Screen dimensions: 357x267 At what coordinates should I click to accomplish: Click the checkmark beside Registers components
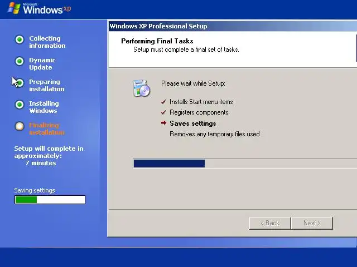(163, 112)
